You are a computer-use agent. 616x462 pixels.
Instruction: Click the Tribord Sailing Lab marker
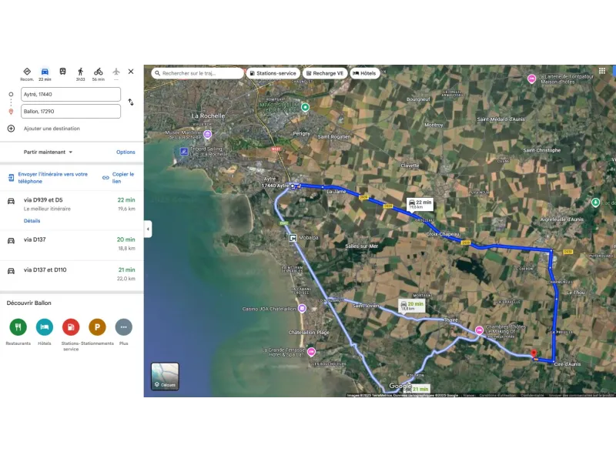pyautogui.click(x=184, y=151)
